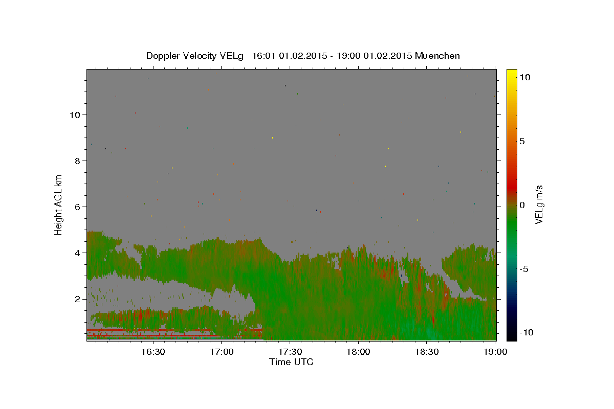Click the height axis label '4'

pos(78,253)
